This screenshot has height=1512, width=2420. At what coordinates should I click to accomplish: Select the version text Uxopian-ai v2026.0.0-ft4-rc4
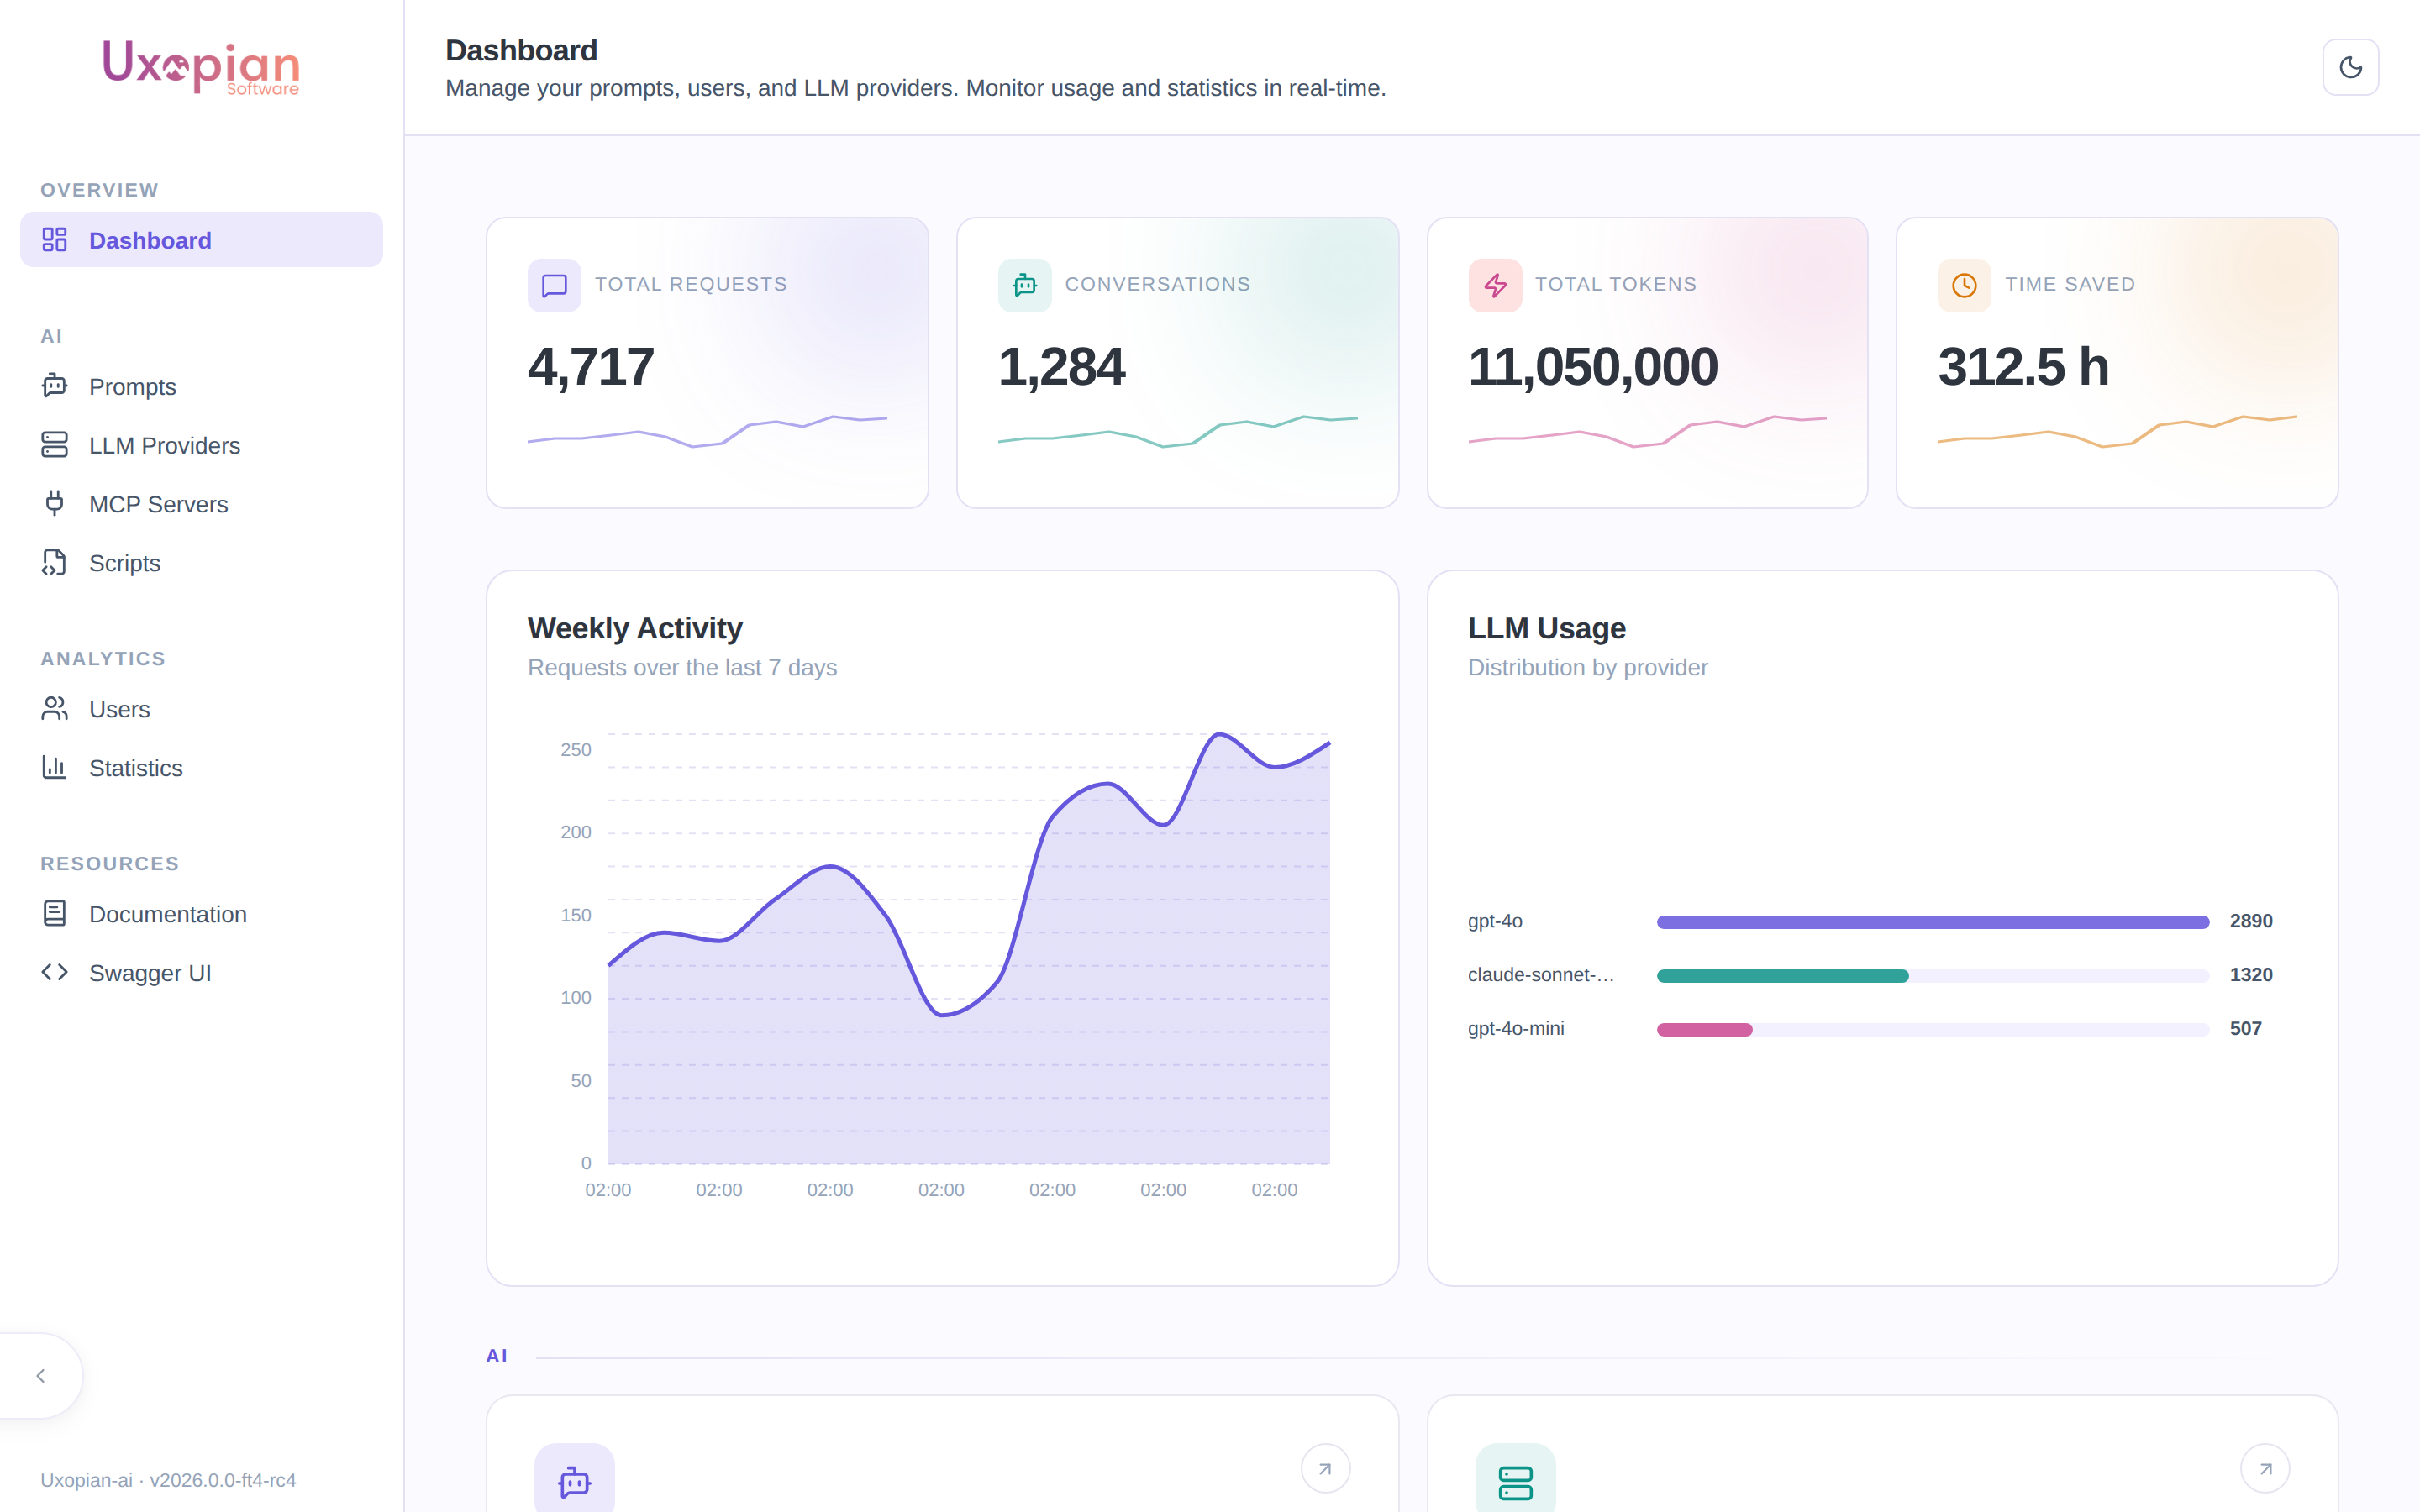click(x=168, y=1480)
